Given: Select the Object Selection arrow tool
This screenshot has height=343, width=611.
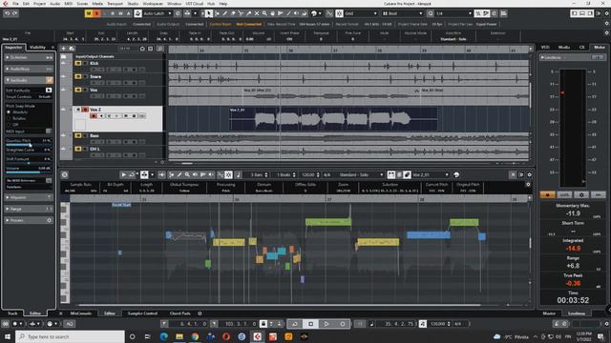Looking at the screenshot, I should pyautogui.click(x=209, y=13).
